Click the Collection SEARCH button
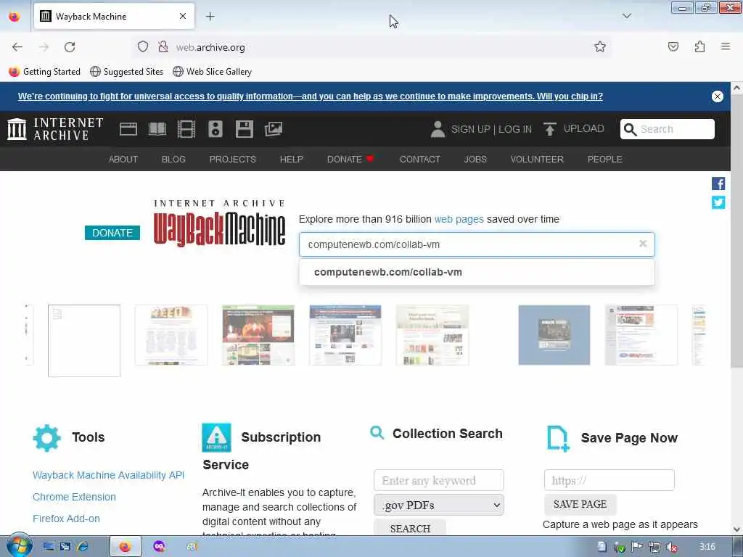743x557 pixels. (410, 528)
